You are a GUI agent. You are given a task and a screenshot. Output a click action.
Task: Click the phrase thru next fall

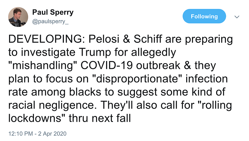tap(100, 118)
